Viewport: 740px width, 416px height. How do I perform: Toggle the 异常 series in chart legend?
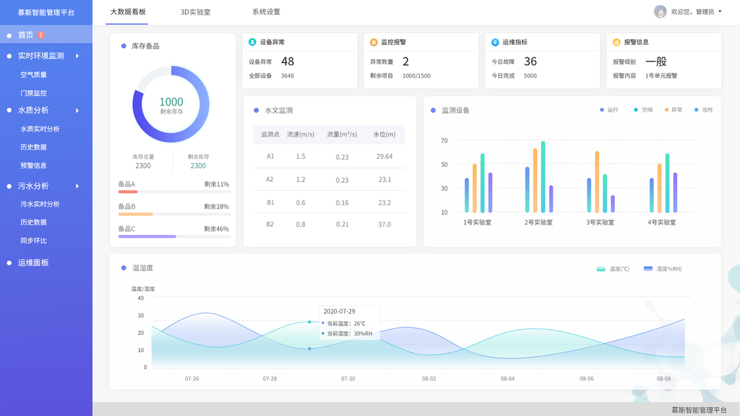coord(673,110)
